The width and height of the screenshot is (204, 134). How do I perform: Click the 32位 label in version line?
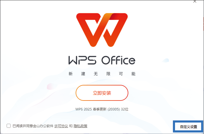(125, 109)
